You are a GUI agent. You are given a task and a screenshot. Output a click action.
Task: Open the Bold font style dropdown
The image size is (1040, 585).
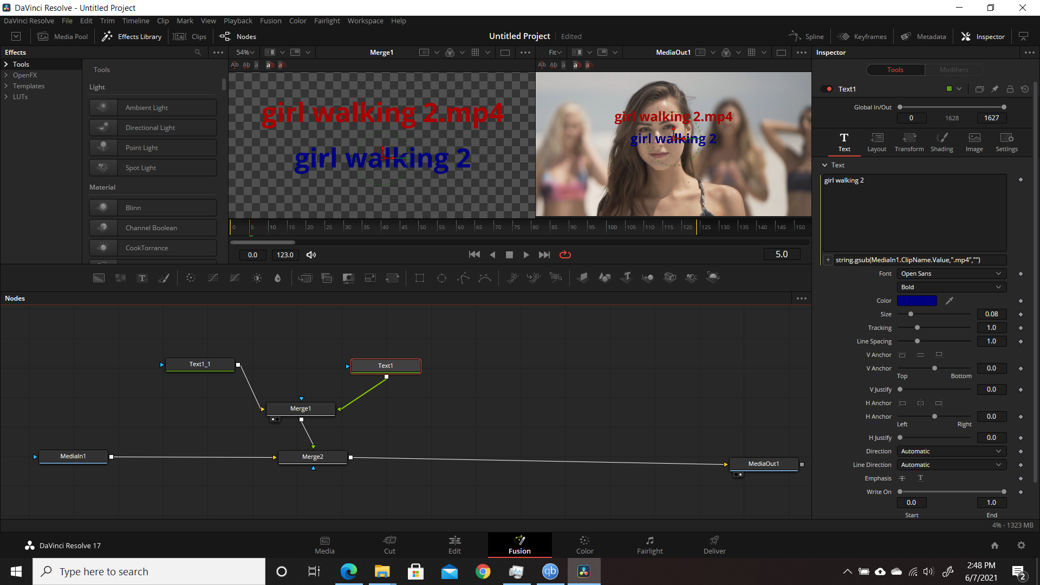click(951, 287)
